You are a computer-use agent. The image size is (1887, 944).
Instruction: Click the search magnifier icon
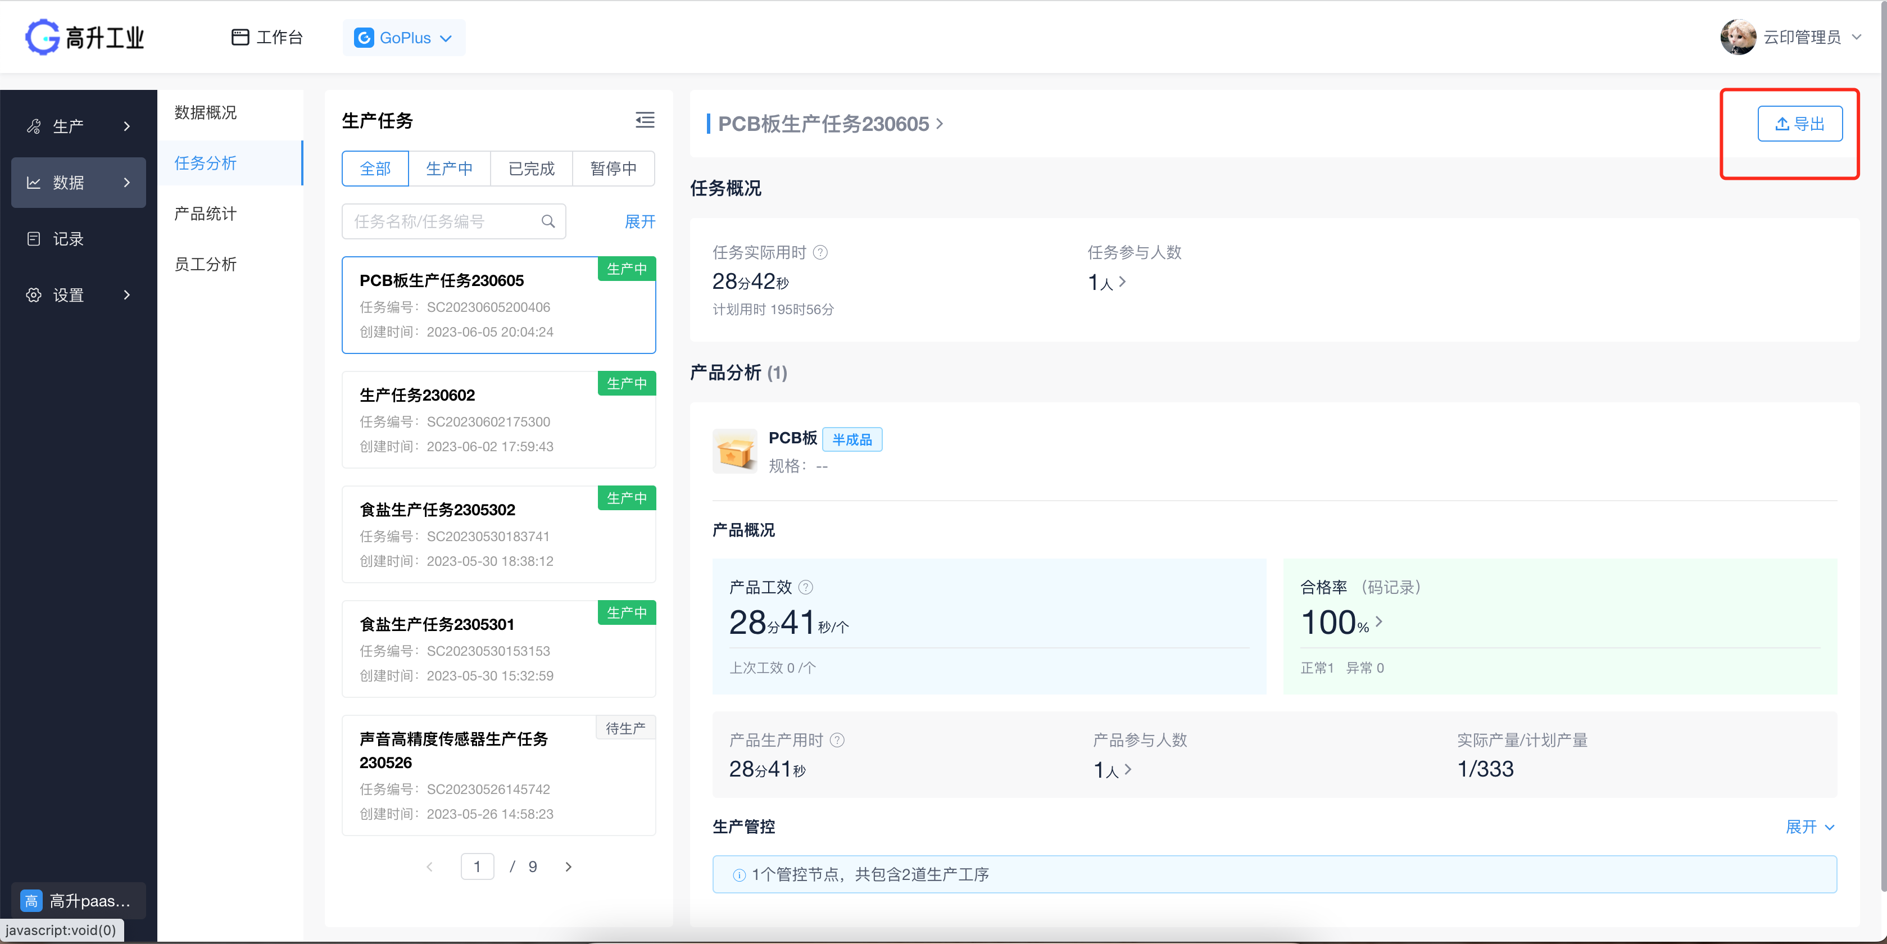click(x=548, y=221)
